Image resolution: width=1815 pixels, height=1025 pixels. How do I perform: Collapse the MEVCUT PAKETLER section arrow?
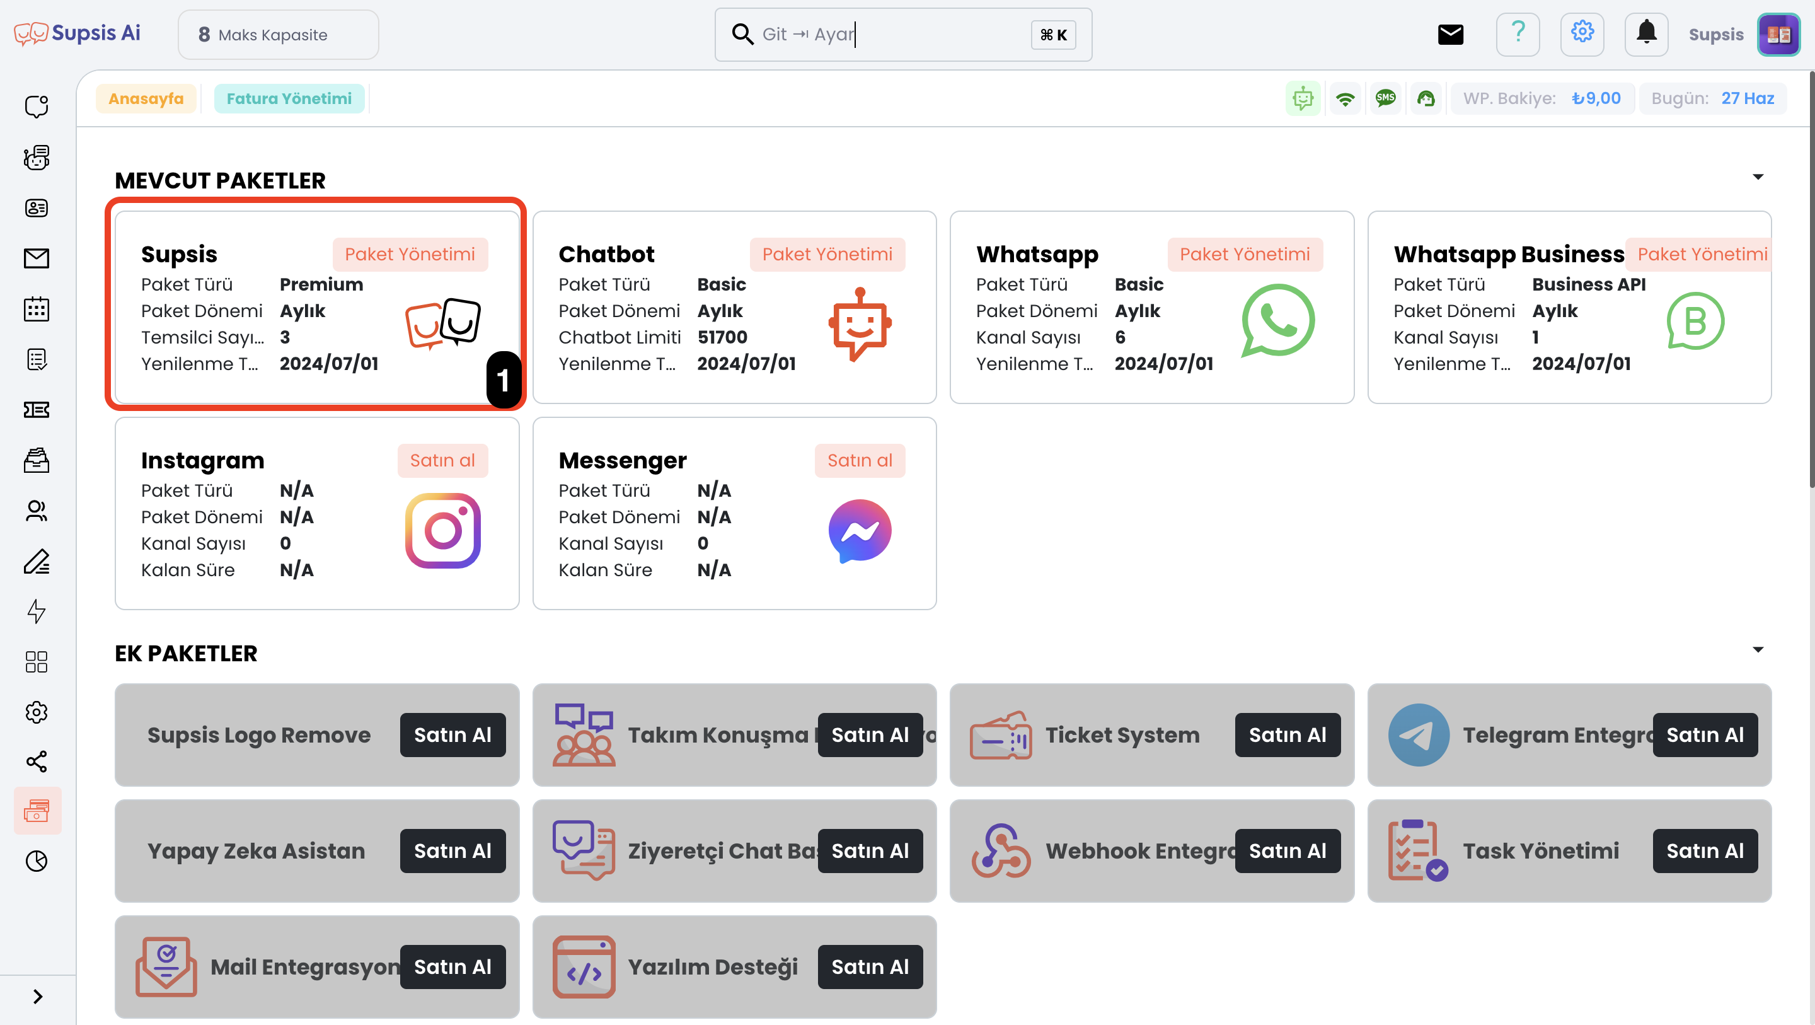point(1758,177)
